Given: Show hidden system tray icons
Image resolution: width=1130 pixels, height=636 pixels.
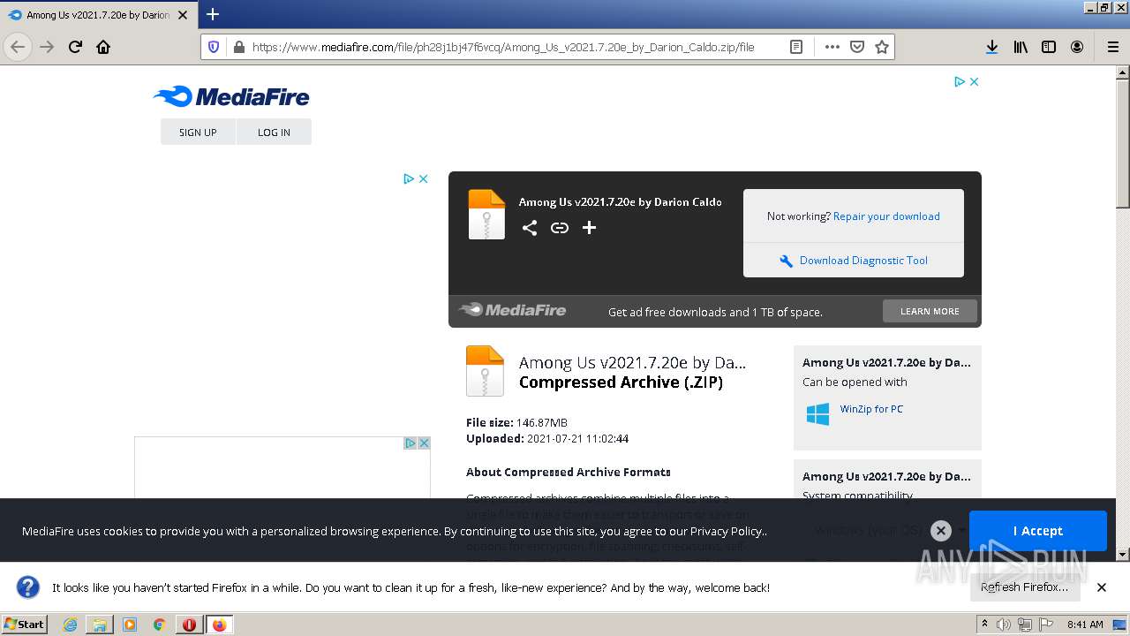Looking at the screenshot, I should (984, 624).
